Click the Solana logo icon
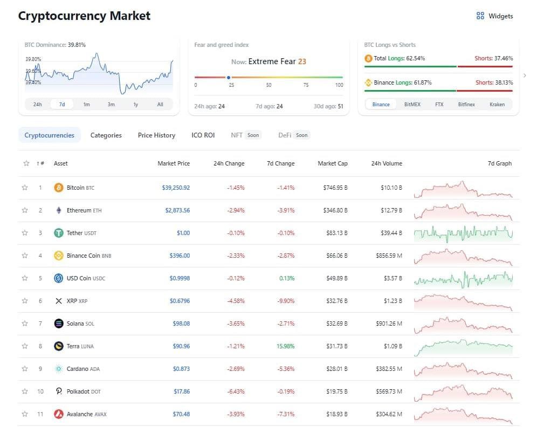The image size is (537, 427). pos(59,323)
